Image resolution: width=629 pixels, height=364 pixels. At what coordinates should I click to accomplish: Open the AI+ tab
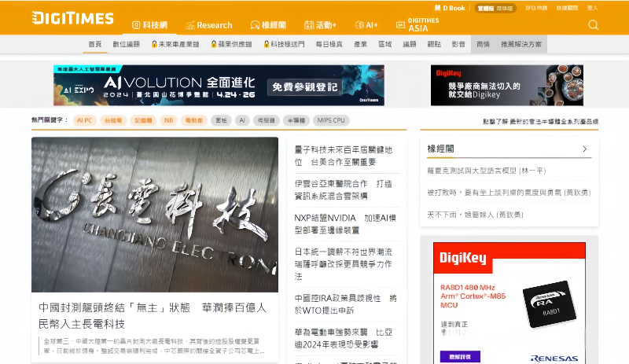click(x=366, y=25)
